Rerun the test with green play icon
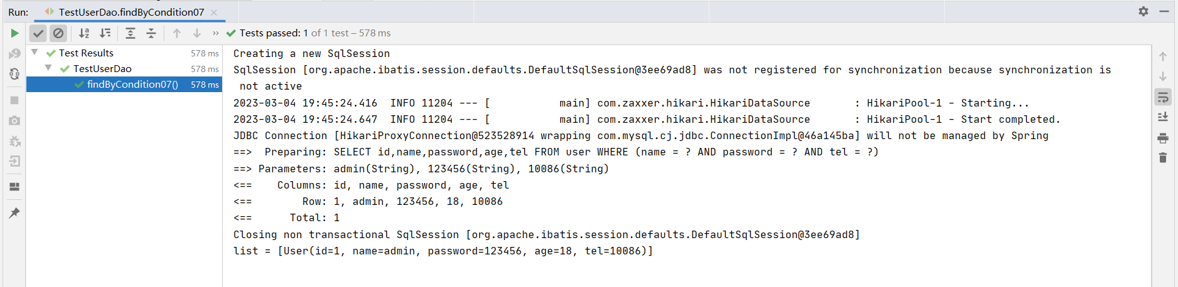This screenshot has height=287, width=1178. (x=14, y=33)
